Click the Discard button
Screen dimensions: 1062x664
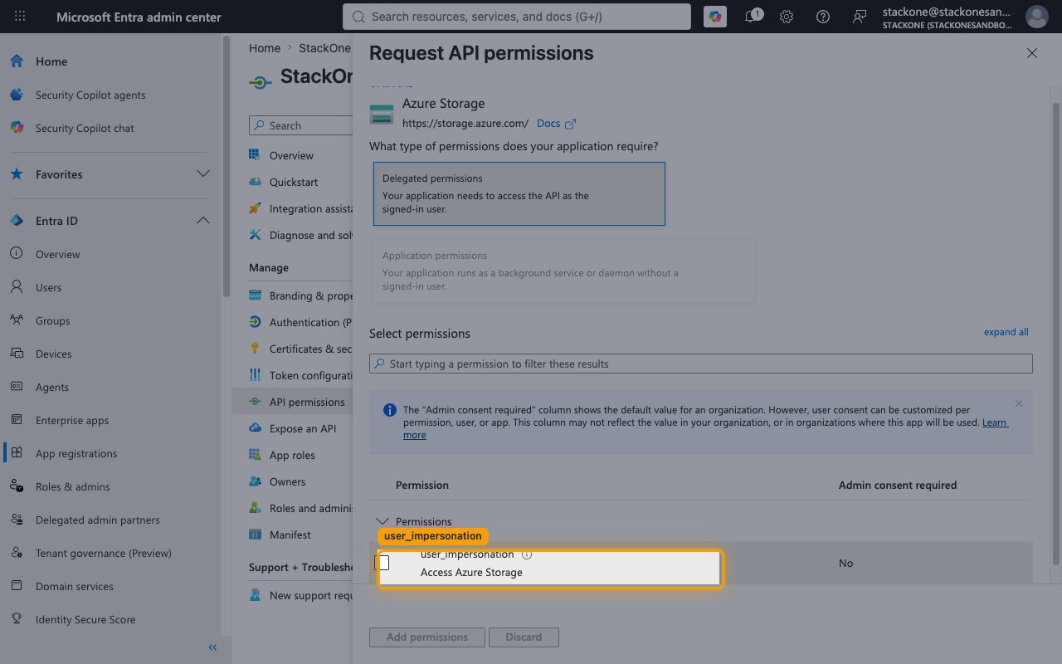(x=524, y=637)
